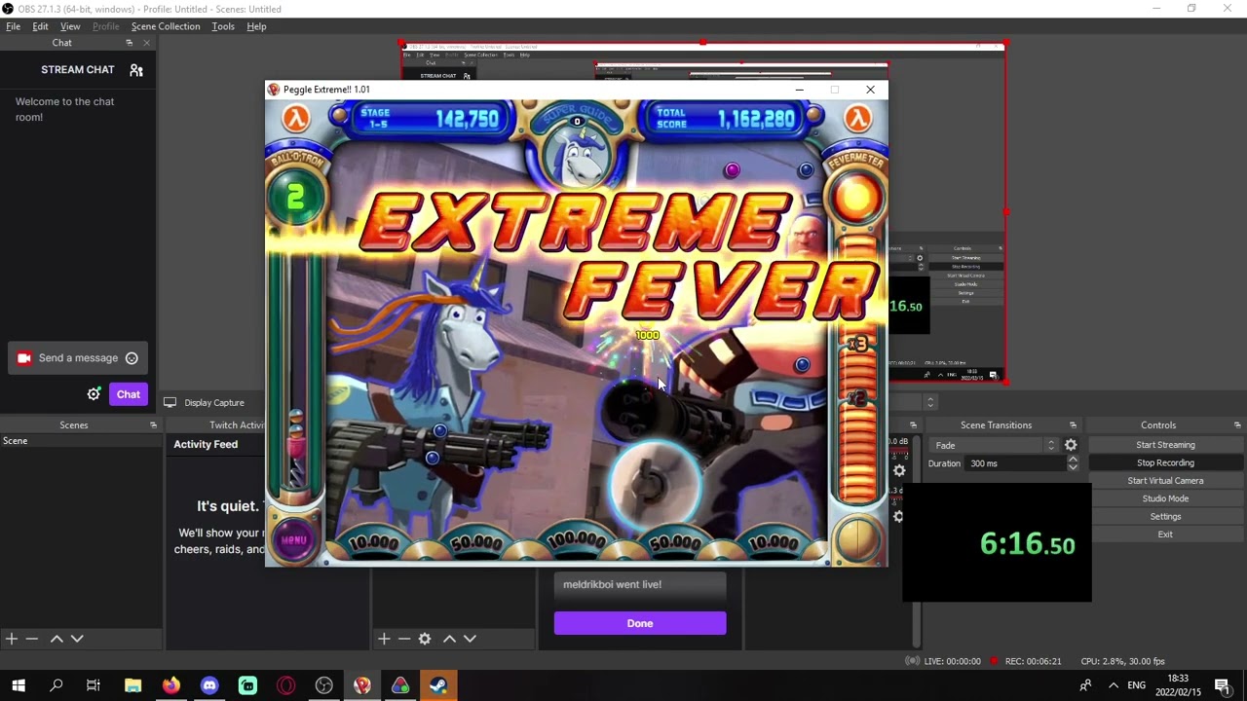Increase transition duration with up arrow

[x=1073, y=460]
